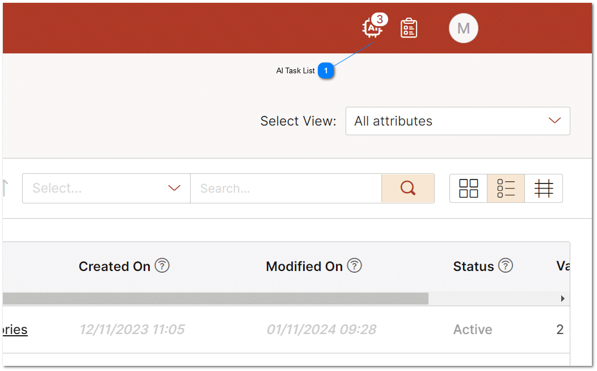Expand the Select... filter dropdown
This screenshot has width=597, height=371.
pos(106,188)
